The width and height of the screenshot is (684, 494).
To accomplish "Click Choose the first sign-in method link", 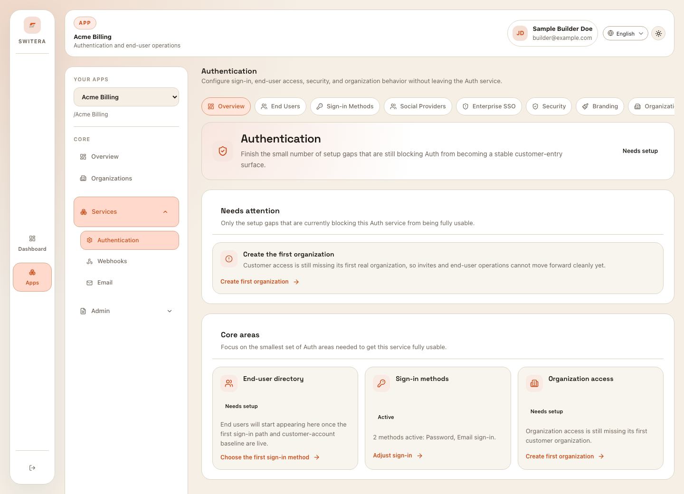I will coord(270,457).
